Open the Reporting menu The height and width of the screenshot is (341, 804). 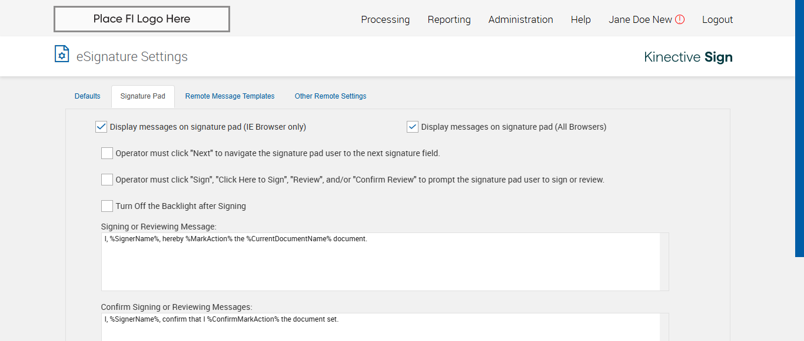pyautogui.click(x=449, y=19)
